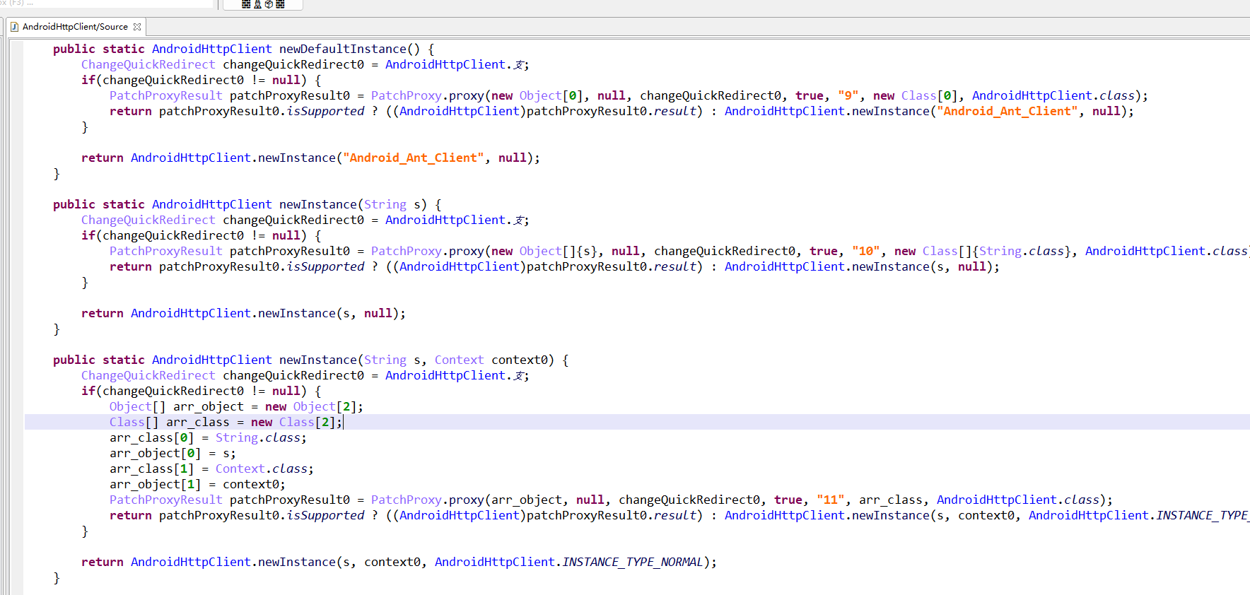Screen dimensions: 1250x595
Task: Click context0 in the arr_object[1] assignment
Action: 253,484
